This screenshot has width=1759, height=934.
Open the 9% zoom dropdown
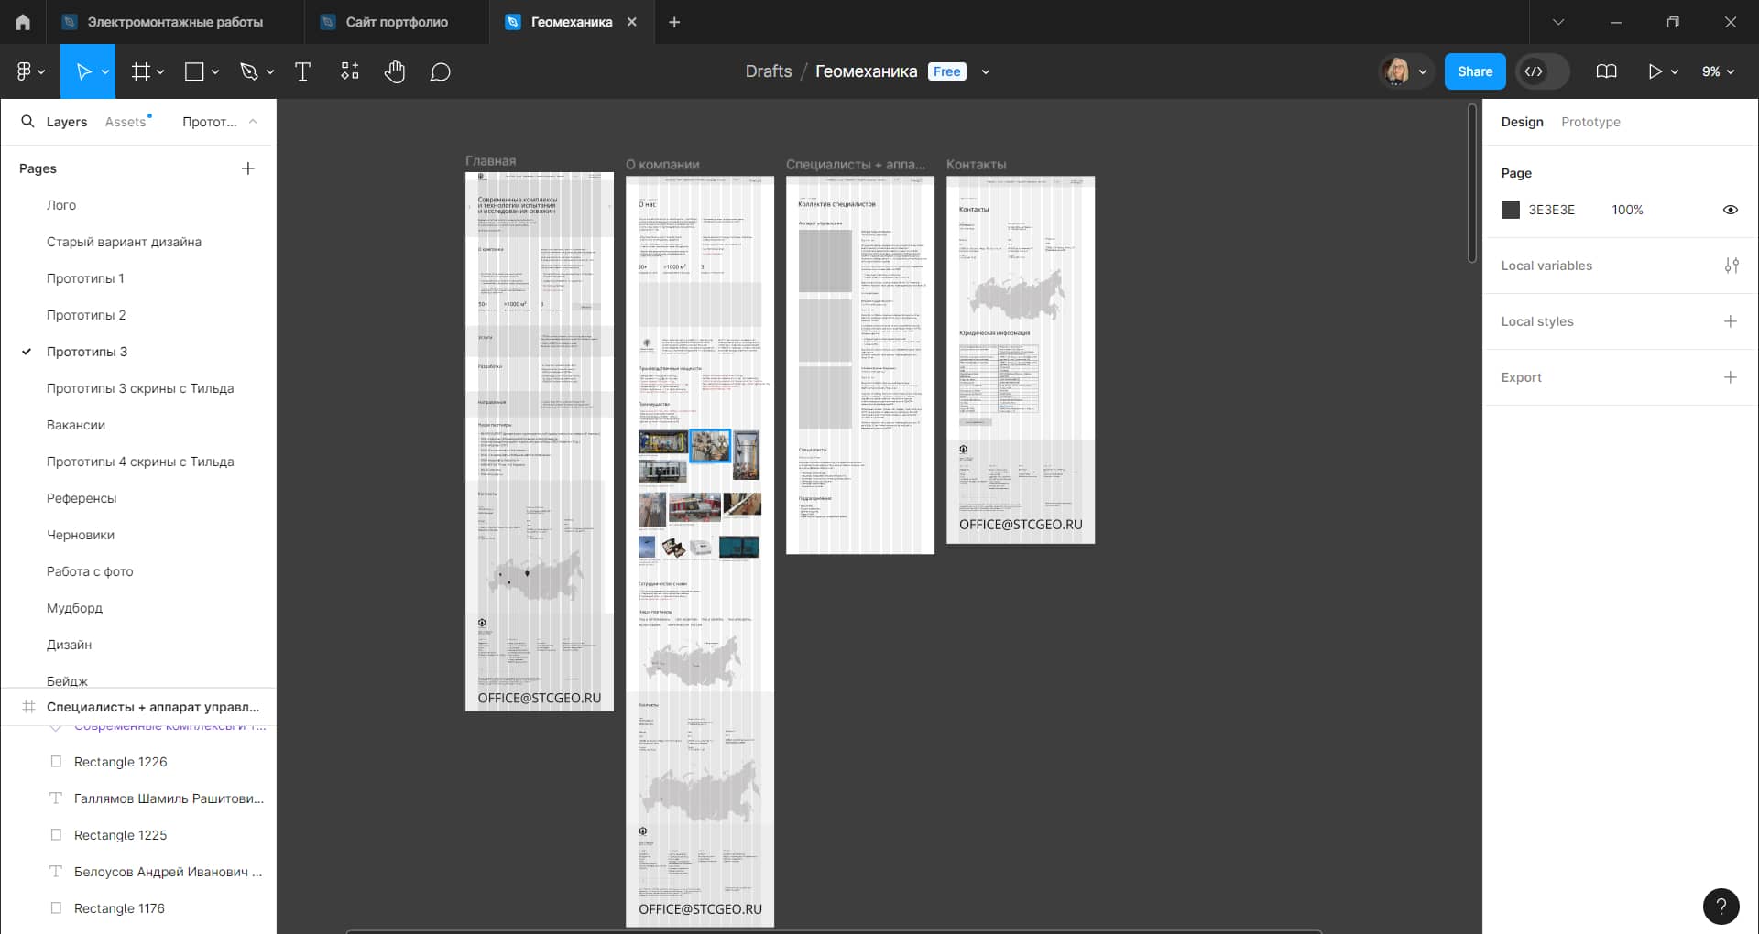coord(1718,71)
